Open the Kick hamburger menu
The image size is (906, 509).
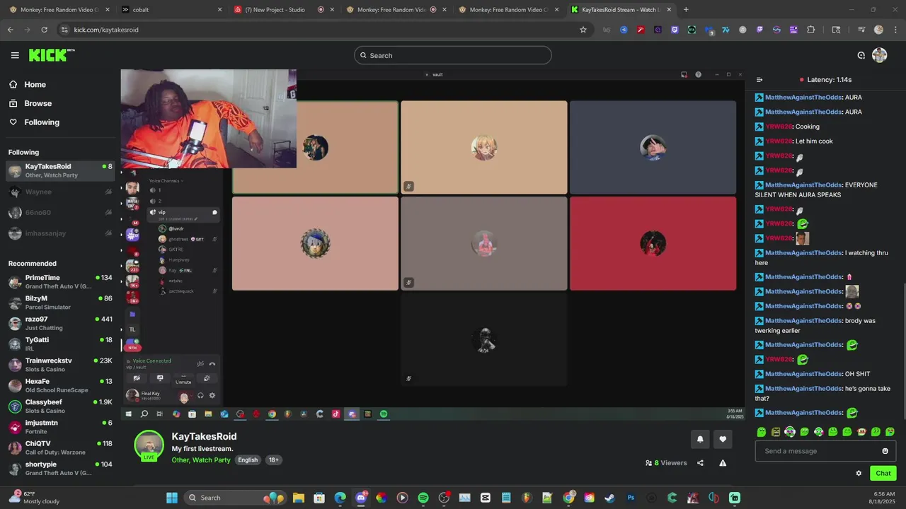[15, 55]
